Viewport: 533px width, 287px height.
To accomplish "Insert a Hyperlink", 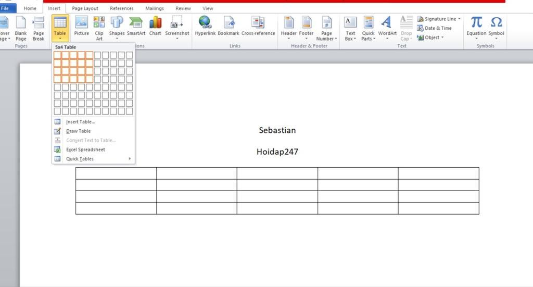I will click(x=205, y=27).
